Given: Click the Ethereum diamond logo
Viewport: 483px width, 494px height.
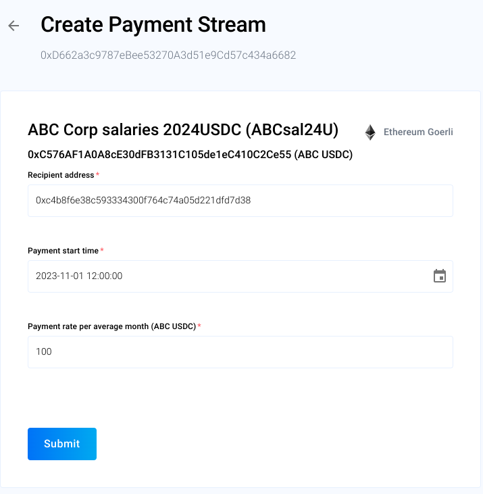Looking at the screenshot, I should [x=370, y=132].
